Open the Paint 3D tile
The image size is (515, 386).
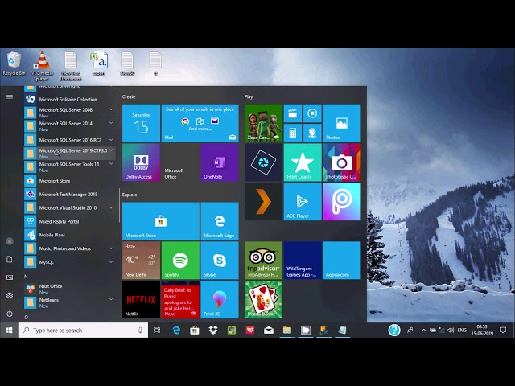click(x=220, y=299)
